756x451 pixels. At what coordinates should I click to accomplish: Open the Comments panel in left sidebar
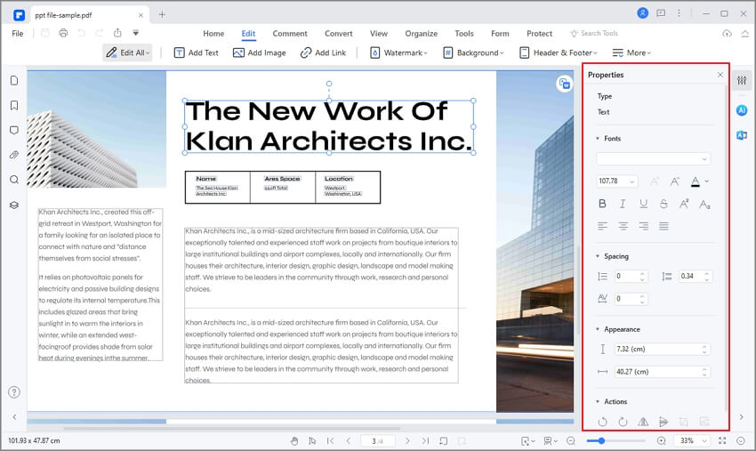pyautogui.click(x=14, y=130)
